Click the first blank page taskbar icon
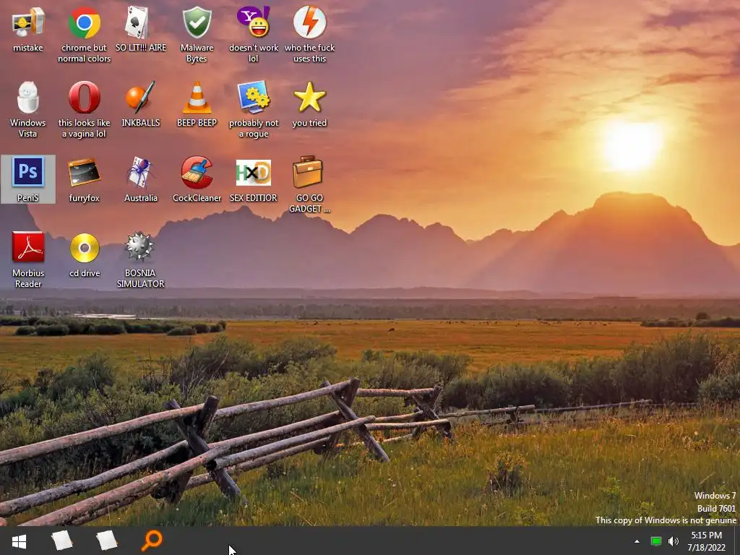Image resolution: width=740 pixels, height=555 pixels. [62, 541]
